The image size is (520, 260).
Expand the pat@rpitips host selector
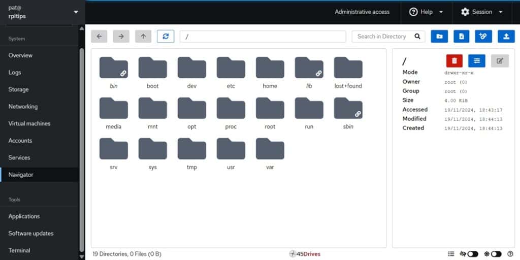(x=76, y=12)
